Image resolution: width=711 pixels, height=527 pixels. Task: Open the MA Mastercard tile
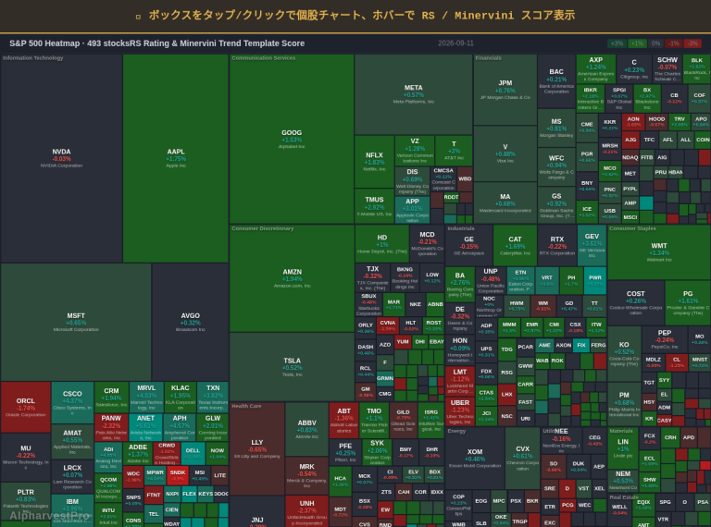click(505, 202)
